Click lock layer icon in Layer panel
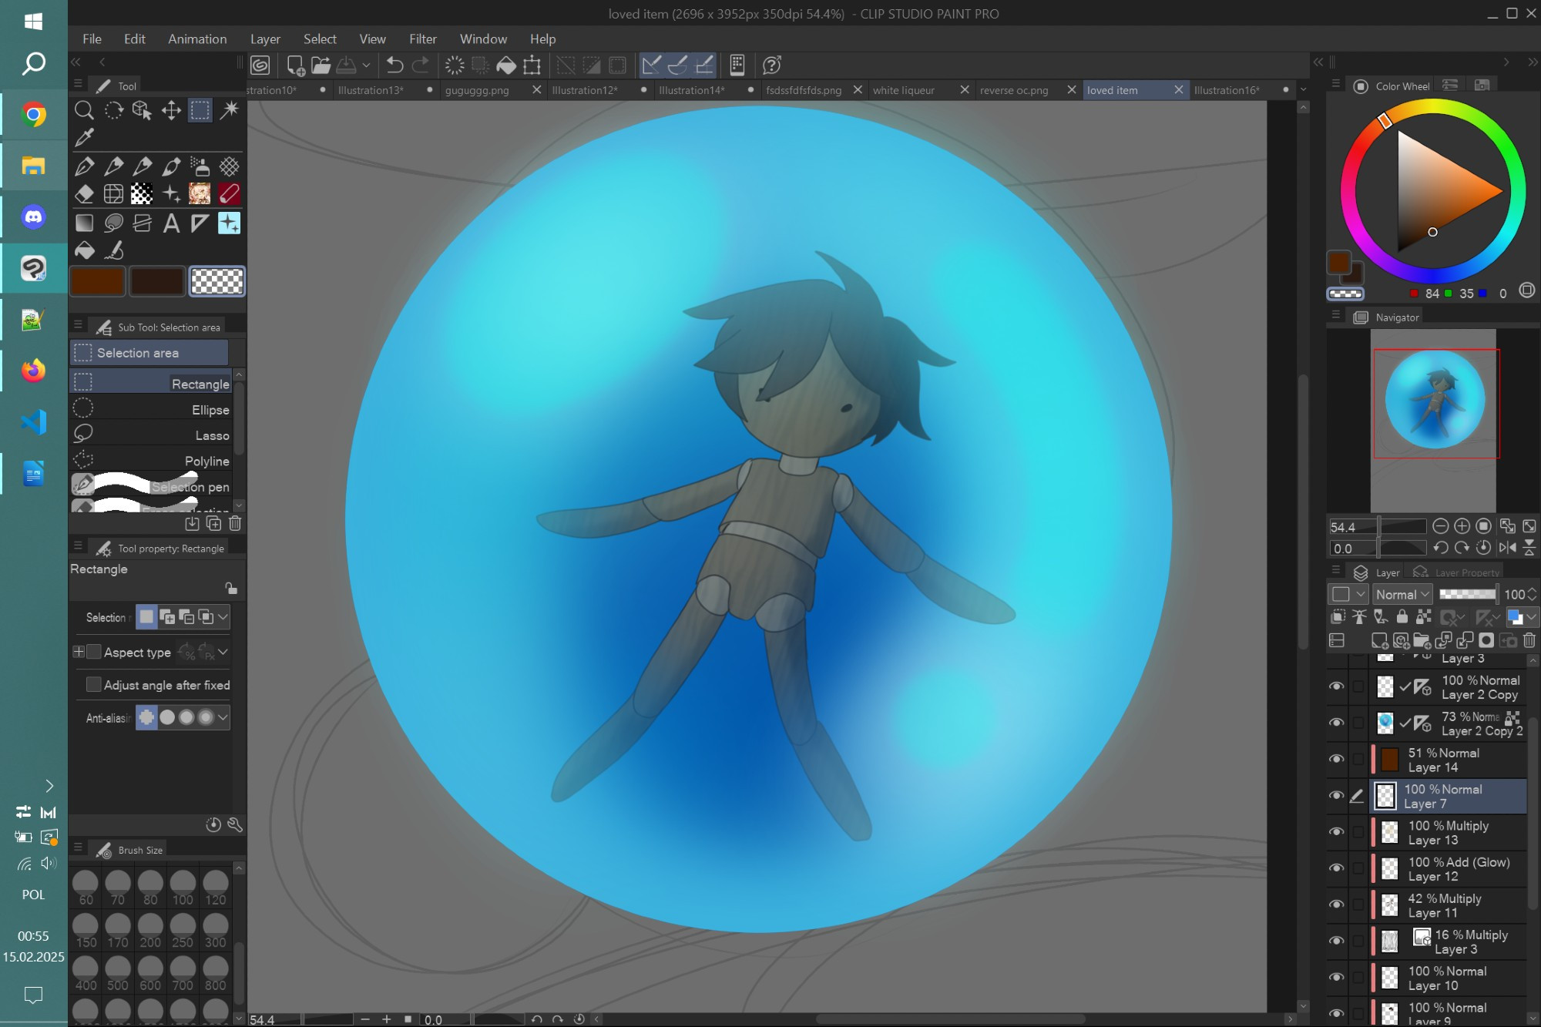This screenshot has height=1027, width=1541. point(1402,616)
